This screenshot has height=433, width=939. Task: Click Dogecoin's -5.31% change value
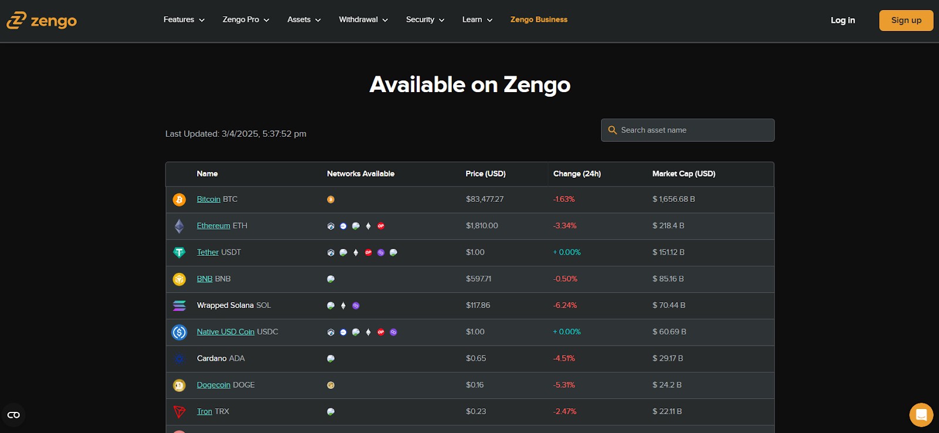[564, 385]
